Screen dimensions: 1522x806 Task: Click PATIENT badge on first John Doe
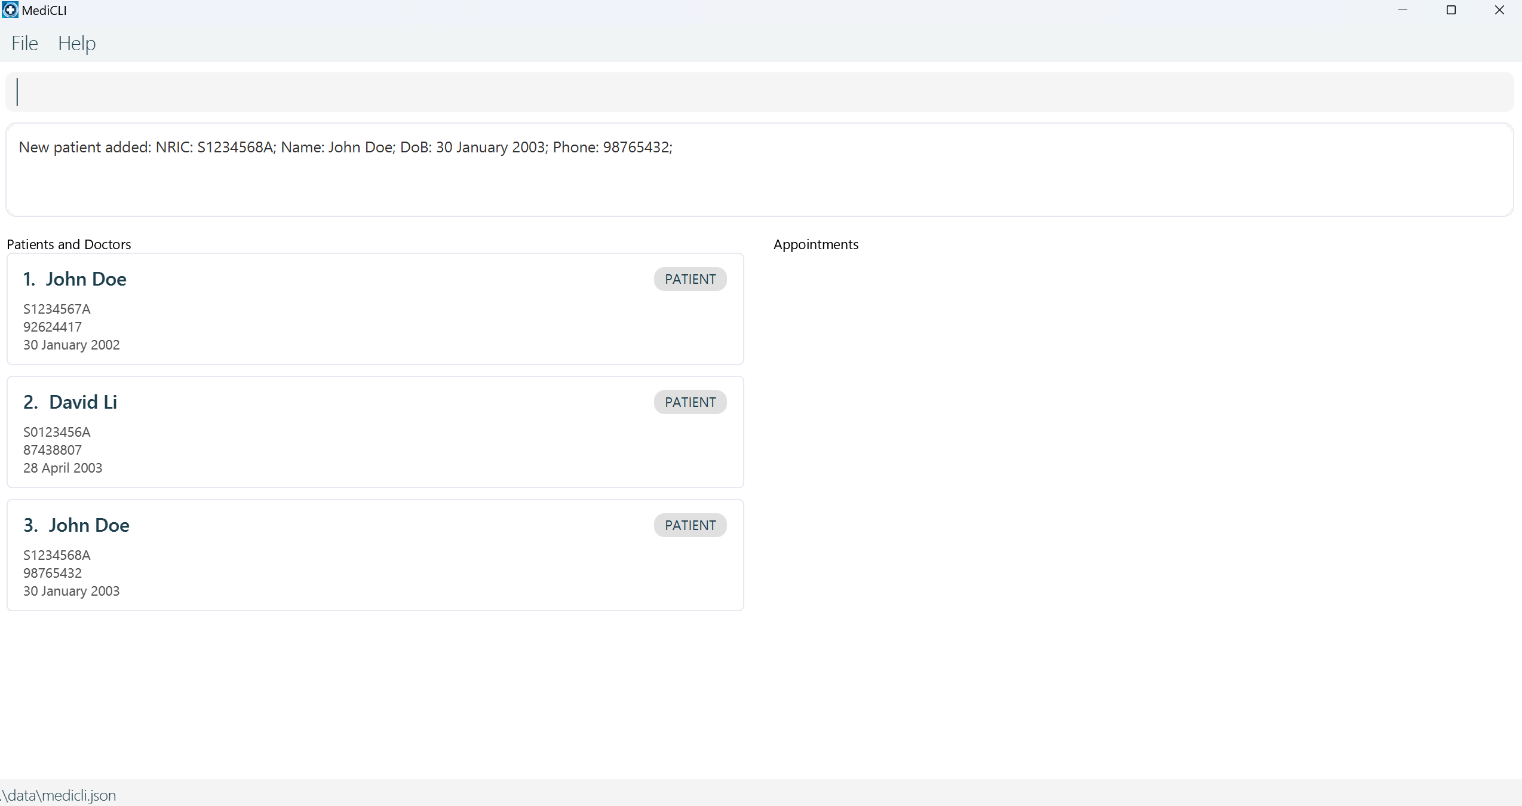pyautogui.click(x=690, y=279)
